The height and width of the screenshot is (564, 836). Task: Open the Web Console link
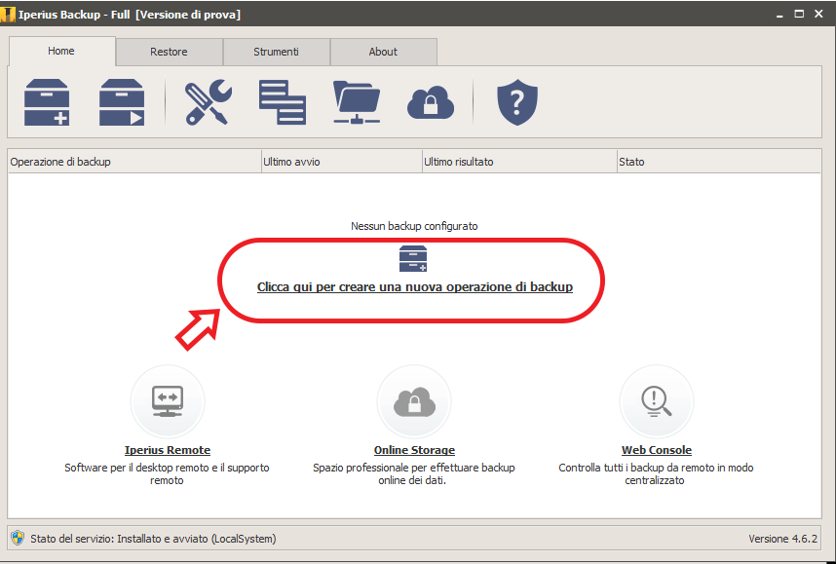tap(657, 450)
